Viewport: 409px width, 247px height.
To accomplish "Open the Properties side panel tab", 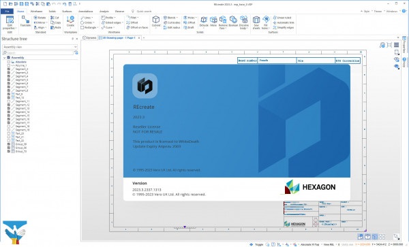I will (x=404, y=44).
